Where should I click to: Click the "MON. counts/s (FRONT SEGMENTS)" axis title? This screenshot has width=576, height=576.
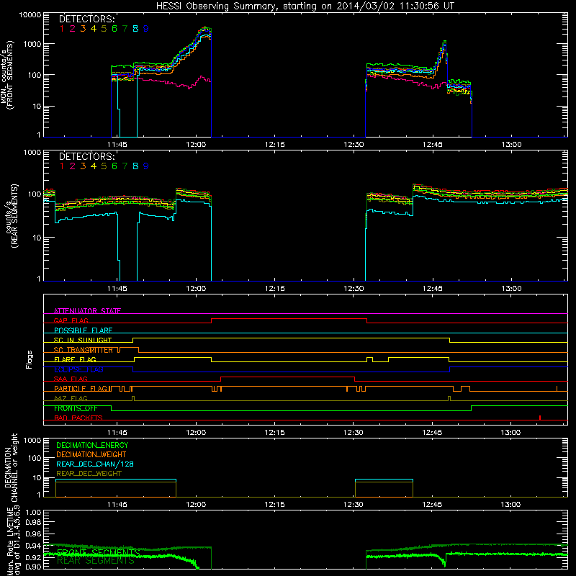point(7,76)
